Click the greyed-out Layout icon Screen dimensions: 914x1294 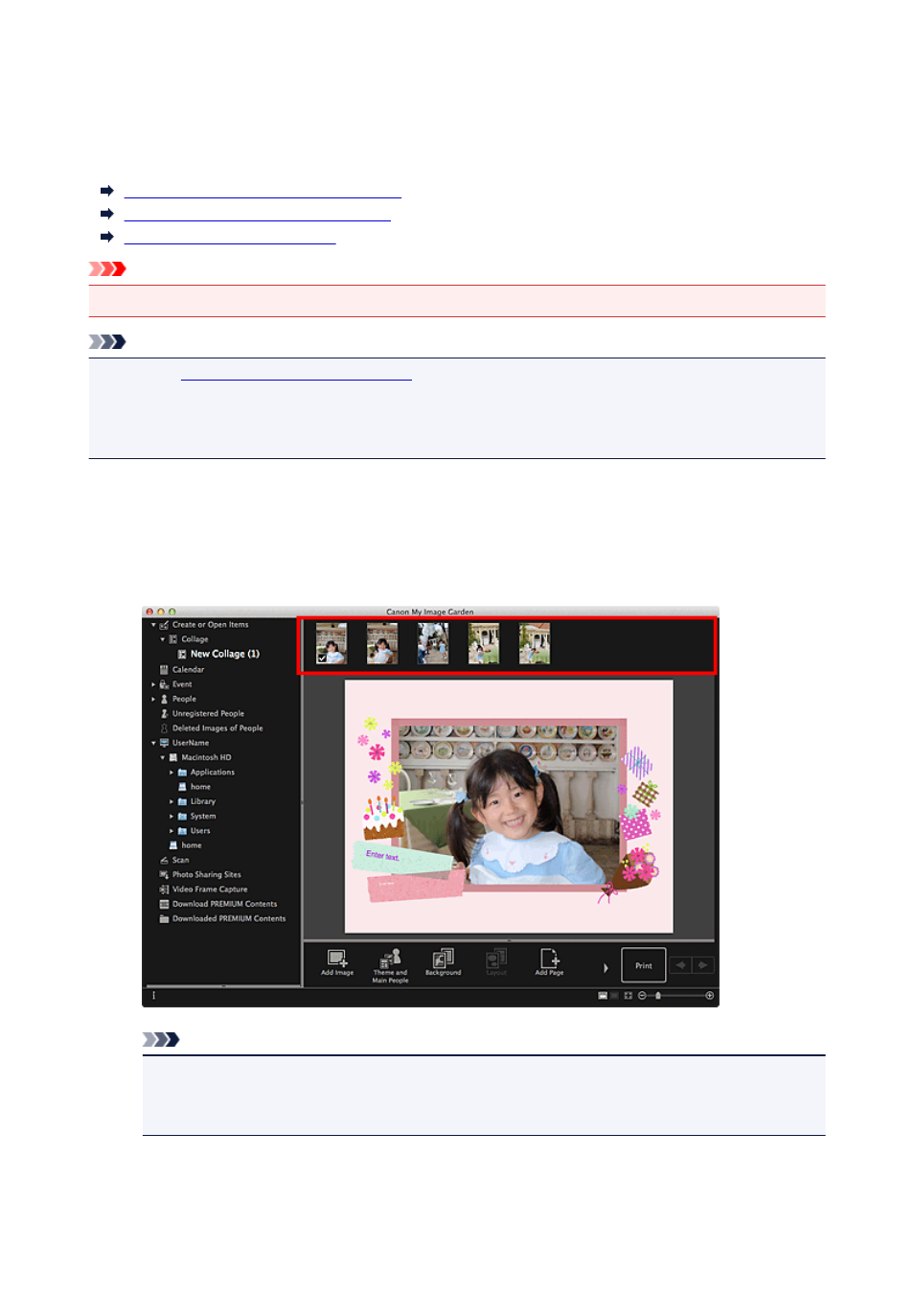click(496, 958)
